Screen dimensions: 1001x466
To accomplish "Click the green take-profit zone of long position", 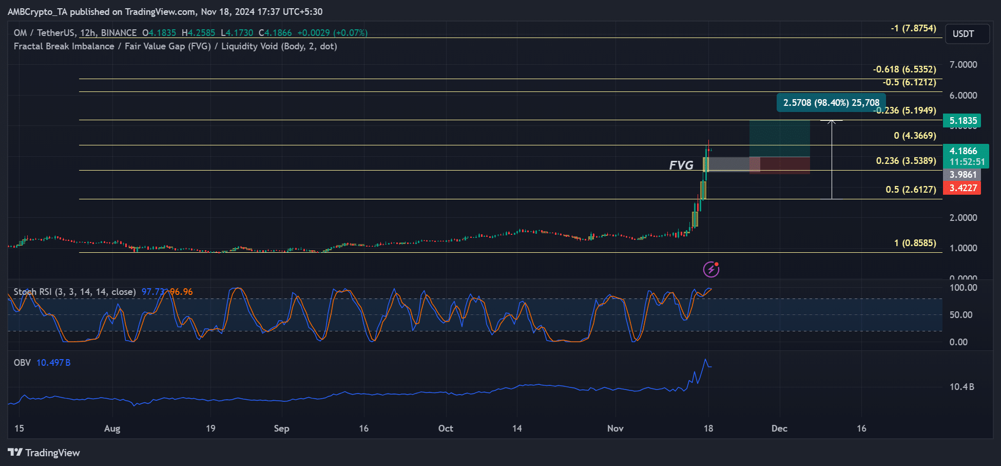I will tap(779, 139).
